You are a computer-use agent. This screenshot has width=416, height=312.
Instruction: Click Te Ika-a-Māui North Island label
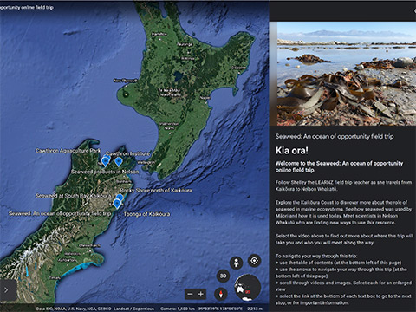coord(170,93)
